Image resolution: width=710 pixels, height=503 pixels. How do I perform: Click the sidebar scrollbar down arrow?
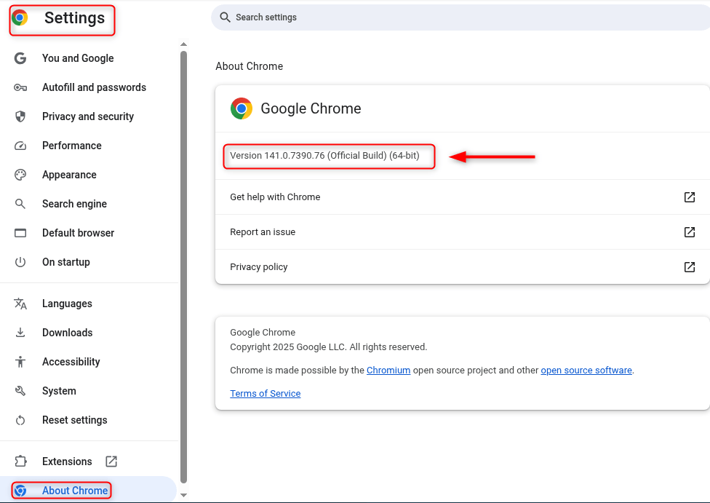[x=183, y=496]
